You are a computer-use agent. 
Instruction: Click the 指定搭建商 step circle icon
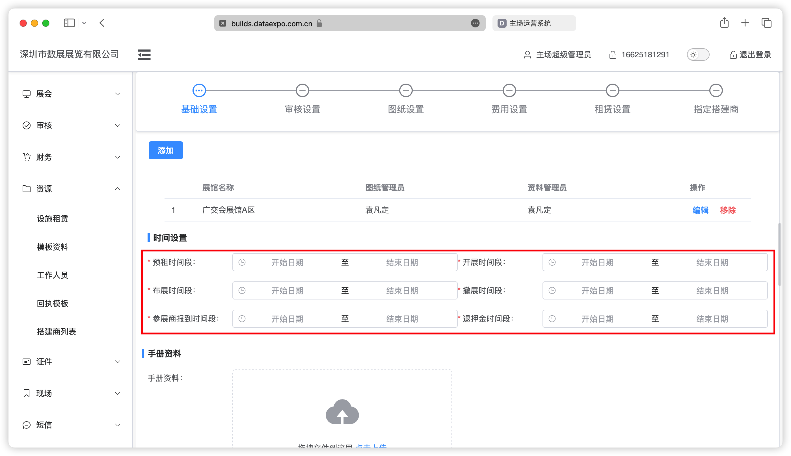click(716, 91)
